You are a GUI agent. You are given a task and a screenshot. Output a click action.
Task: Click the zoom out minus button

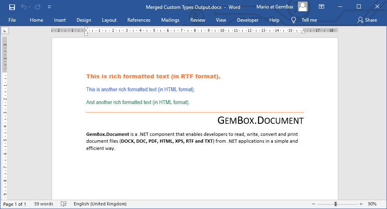314,204
